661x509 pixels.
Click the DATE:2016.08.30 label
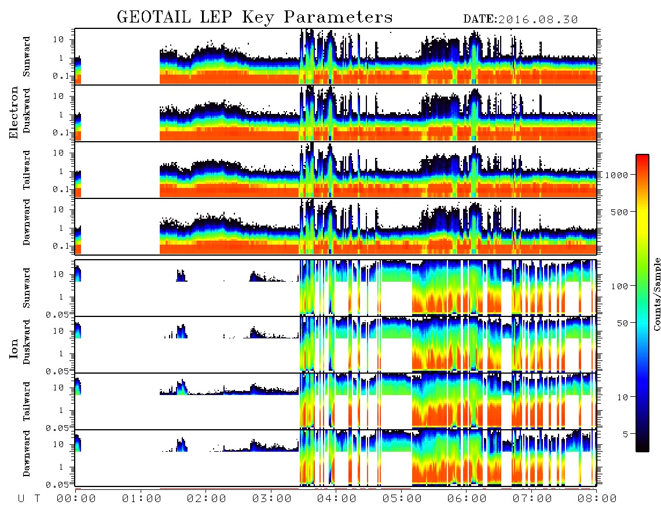(520, 19)
